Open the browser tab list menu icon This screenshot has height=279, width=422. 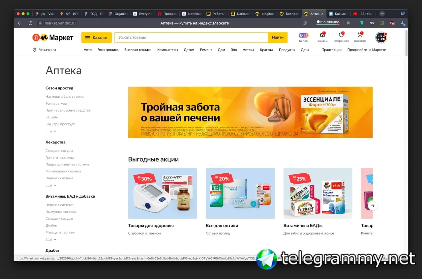[x=403, y=13]
